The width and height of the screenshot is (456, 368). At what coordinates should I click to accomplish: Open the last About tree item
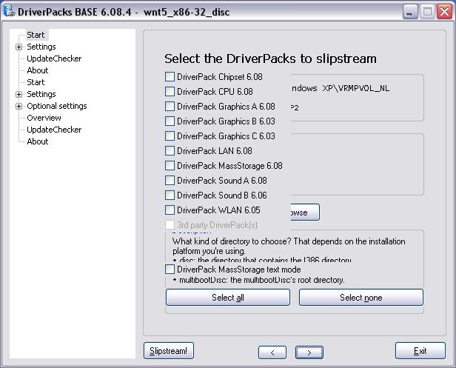[x=38, y=141]
